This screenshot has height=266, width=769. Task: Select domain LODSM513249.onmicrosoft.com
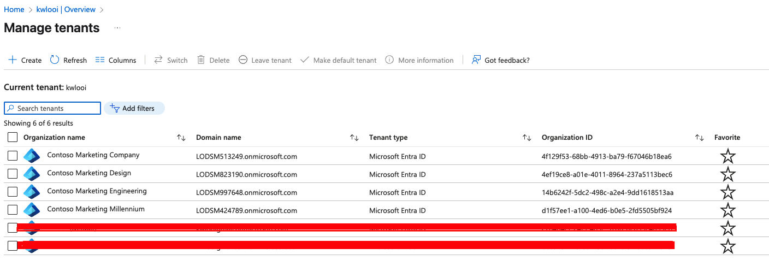pos(246,157)
